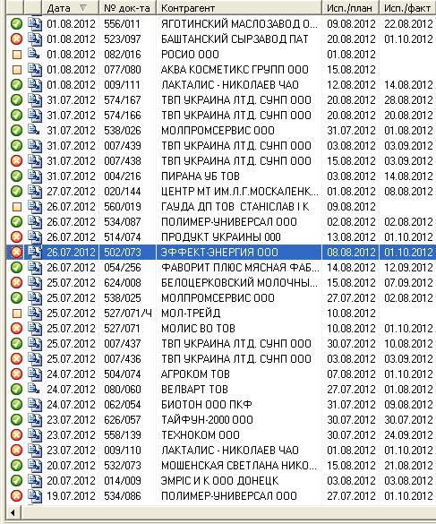Click empty square status icon for 077/080
This screenshot has height=524, width=436.
(17, 70)
